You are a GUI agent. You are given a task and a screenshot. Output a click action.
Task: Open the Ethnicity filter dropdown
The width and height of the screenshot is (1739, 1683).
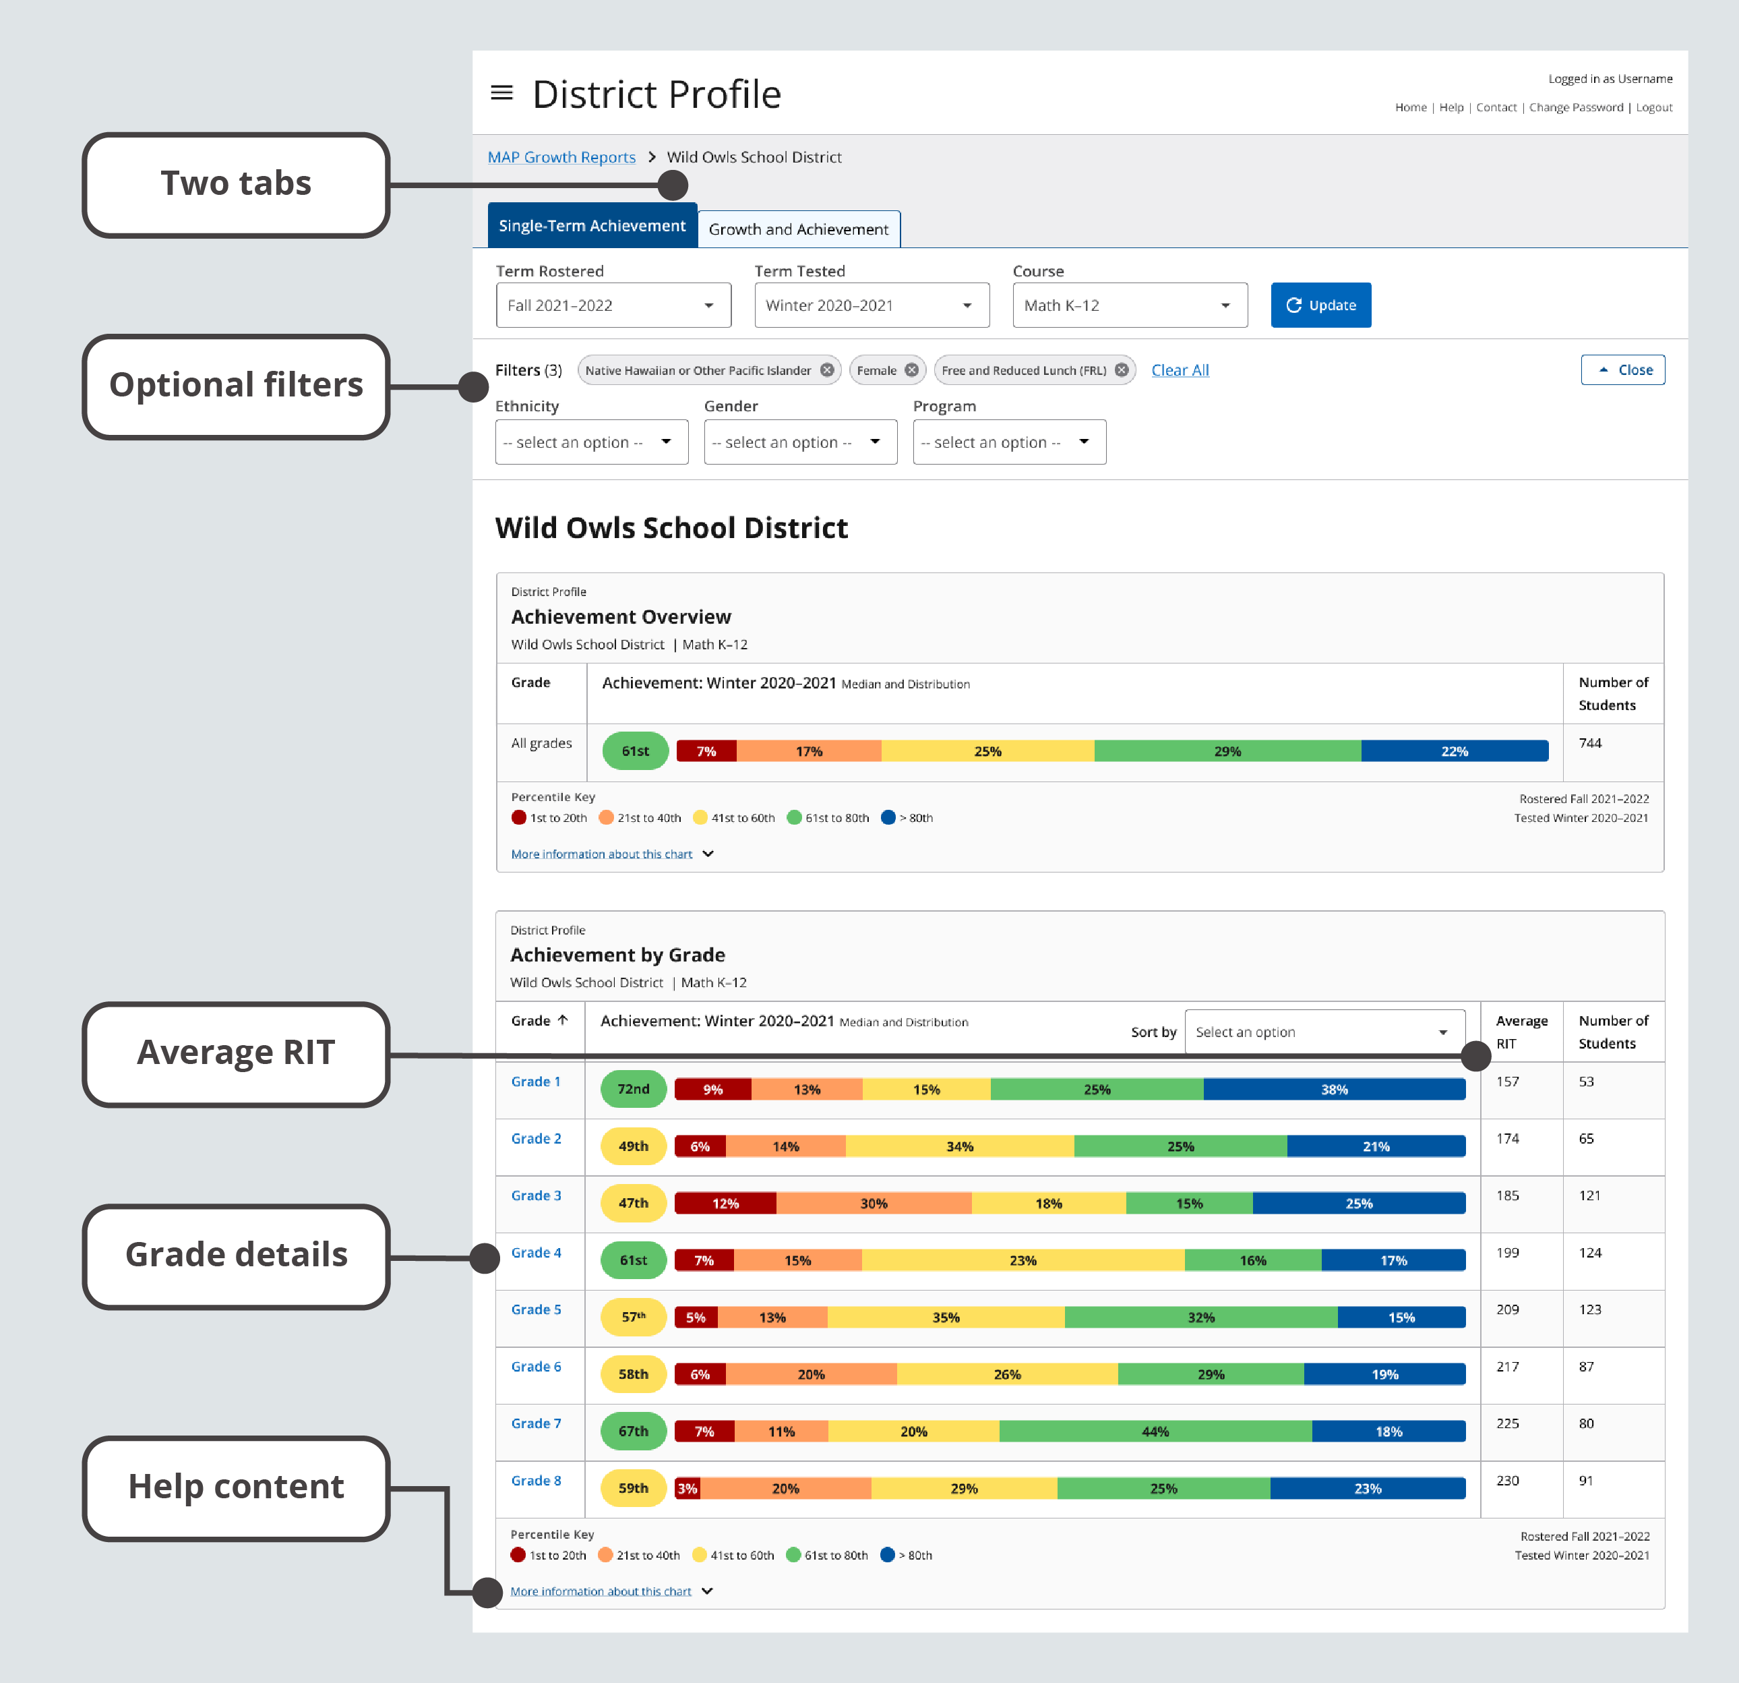[591, 441]
